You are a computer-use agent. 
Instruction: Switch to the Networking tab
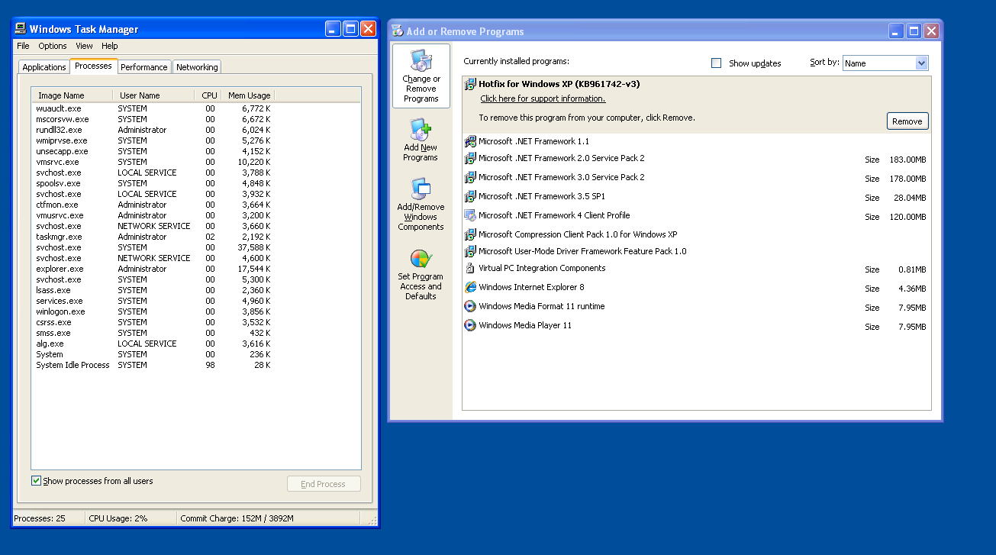point(197,67)
